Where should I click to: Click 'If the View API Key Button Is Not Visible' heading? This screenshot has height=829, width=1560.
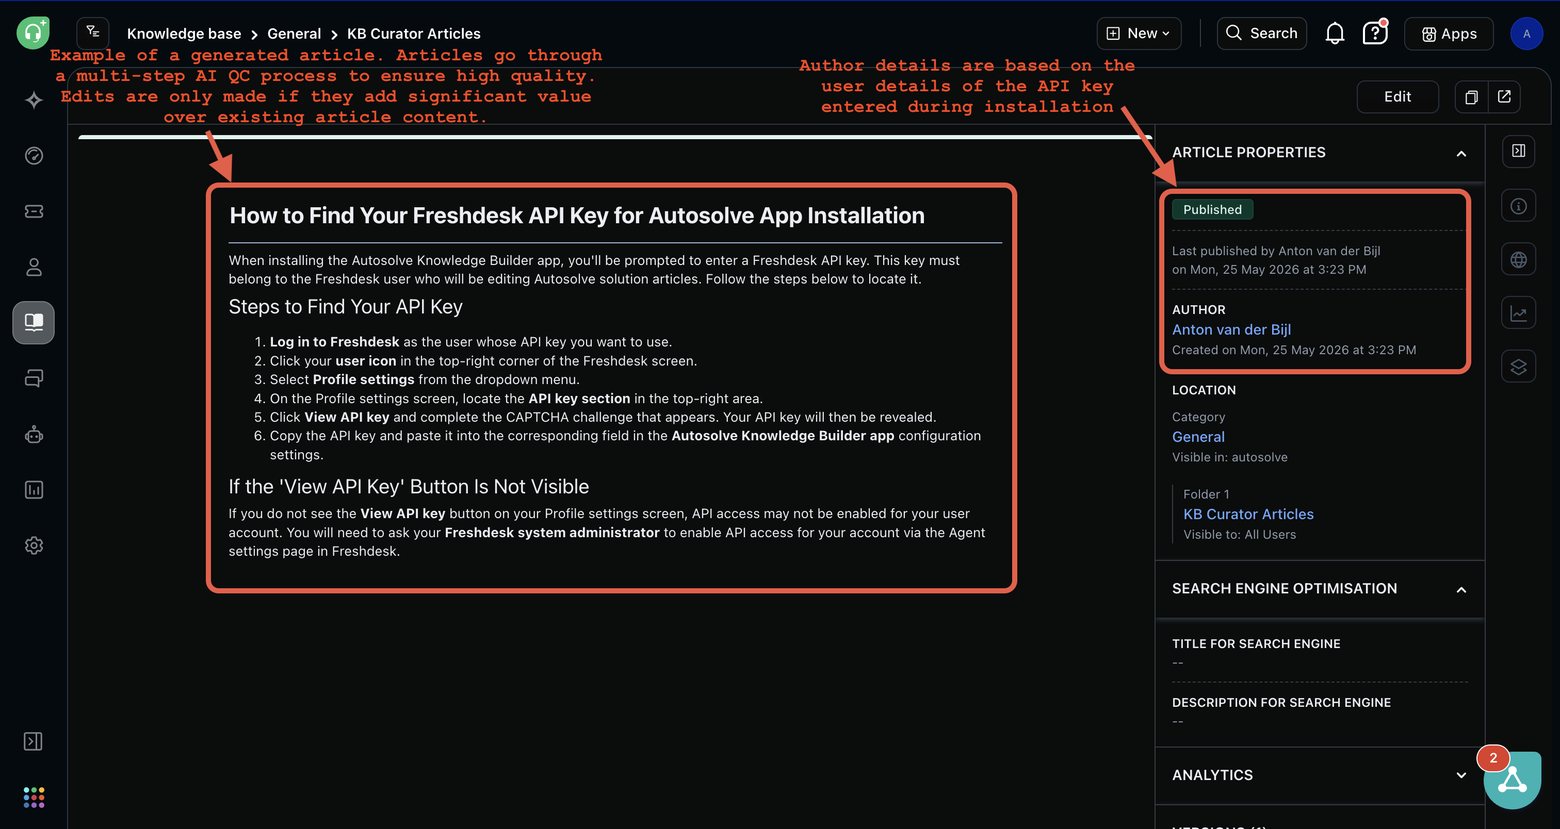pos(409,487)
